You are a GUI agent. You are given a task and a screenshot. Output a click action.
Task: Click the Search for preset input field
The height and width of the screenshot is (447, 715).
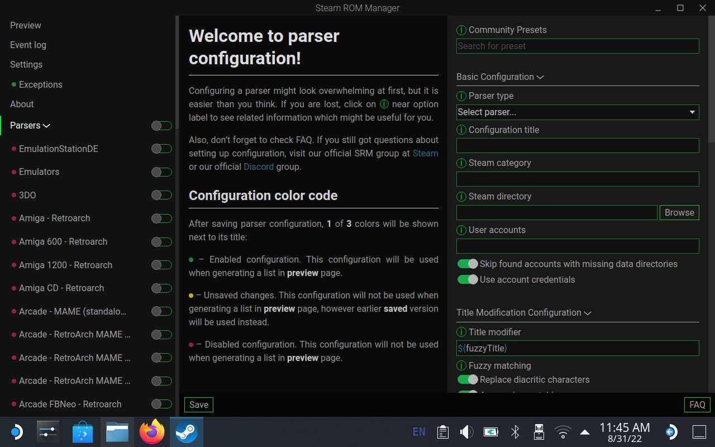pos(577,46)
